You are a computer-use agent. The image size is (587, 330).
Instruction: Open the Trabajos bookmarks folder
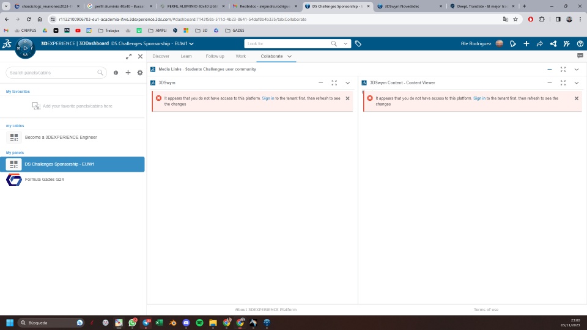pos(109,31)
